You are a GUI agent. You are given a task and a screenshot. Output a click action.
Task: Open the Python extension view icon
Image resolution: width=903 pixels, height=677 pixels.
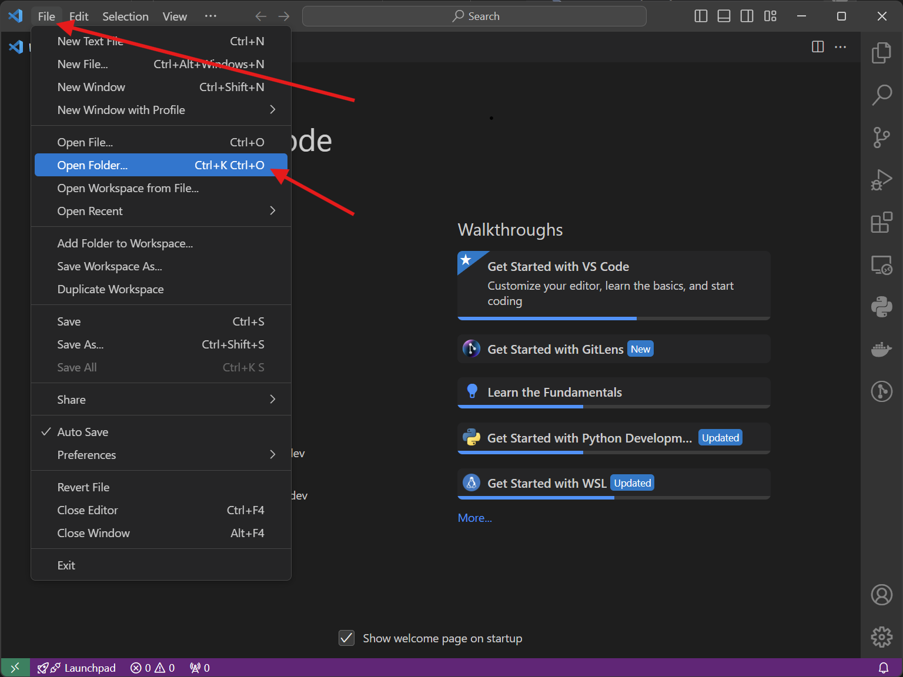881,307
